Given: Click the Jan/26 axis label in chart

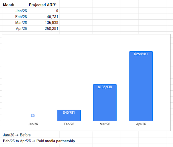Looking at the screenshot, I should 33,124.
